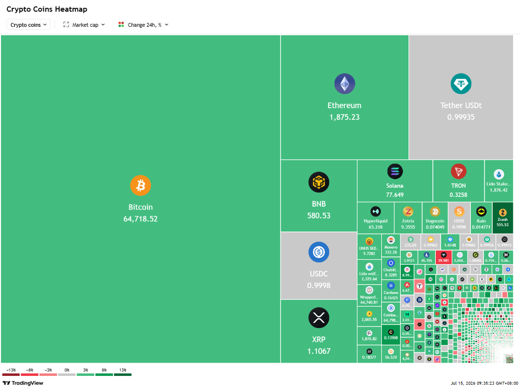Click XRP price 1.1067
Viewport: 521px width, 390px height.
(318, 351)
